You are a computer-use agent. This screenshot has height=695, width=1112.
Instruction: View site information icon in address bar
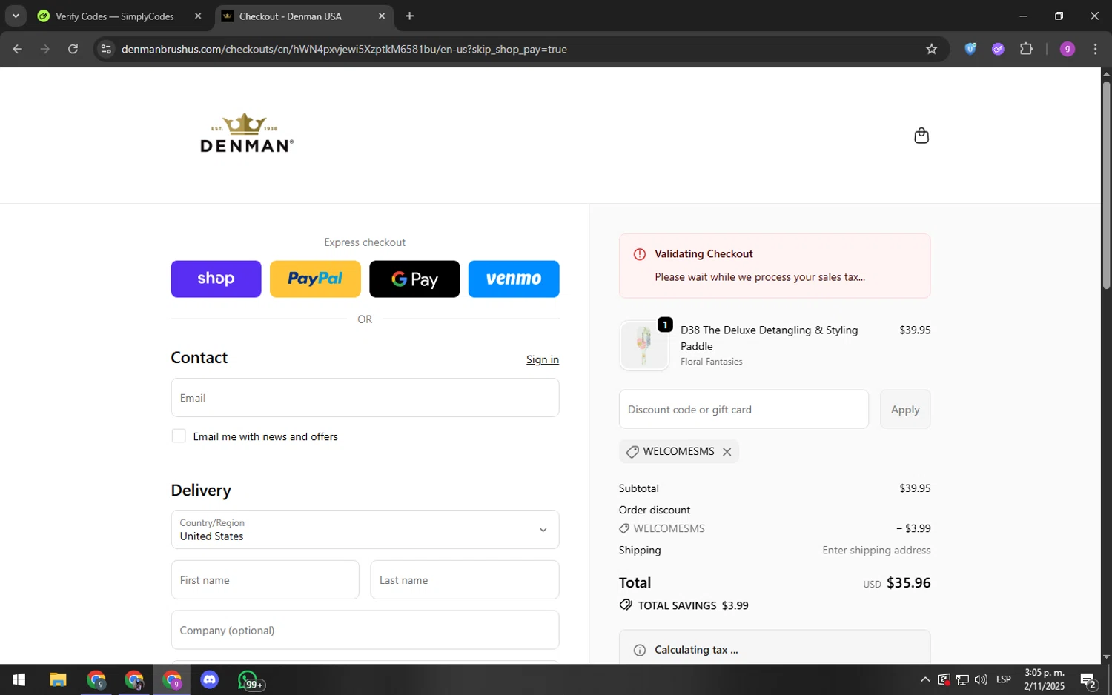tap(106, 49)
